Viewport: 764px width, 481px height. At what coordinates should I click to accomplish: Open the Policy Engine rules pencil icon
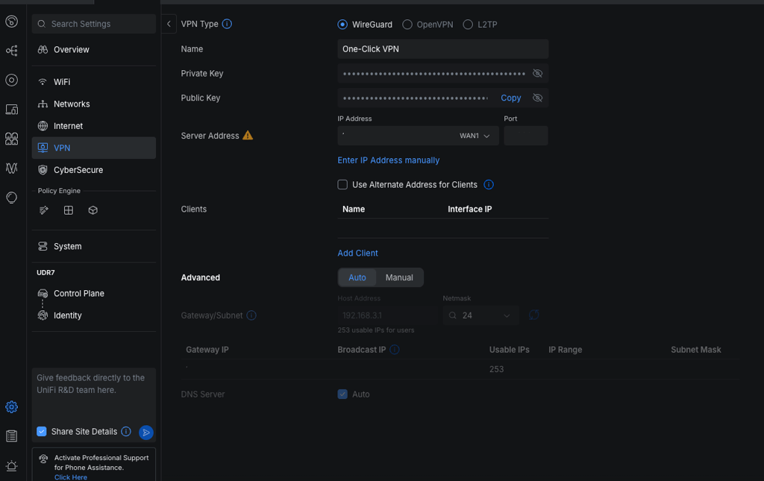click(43, 210)
